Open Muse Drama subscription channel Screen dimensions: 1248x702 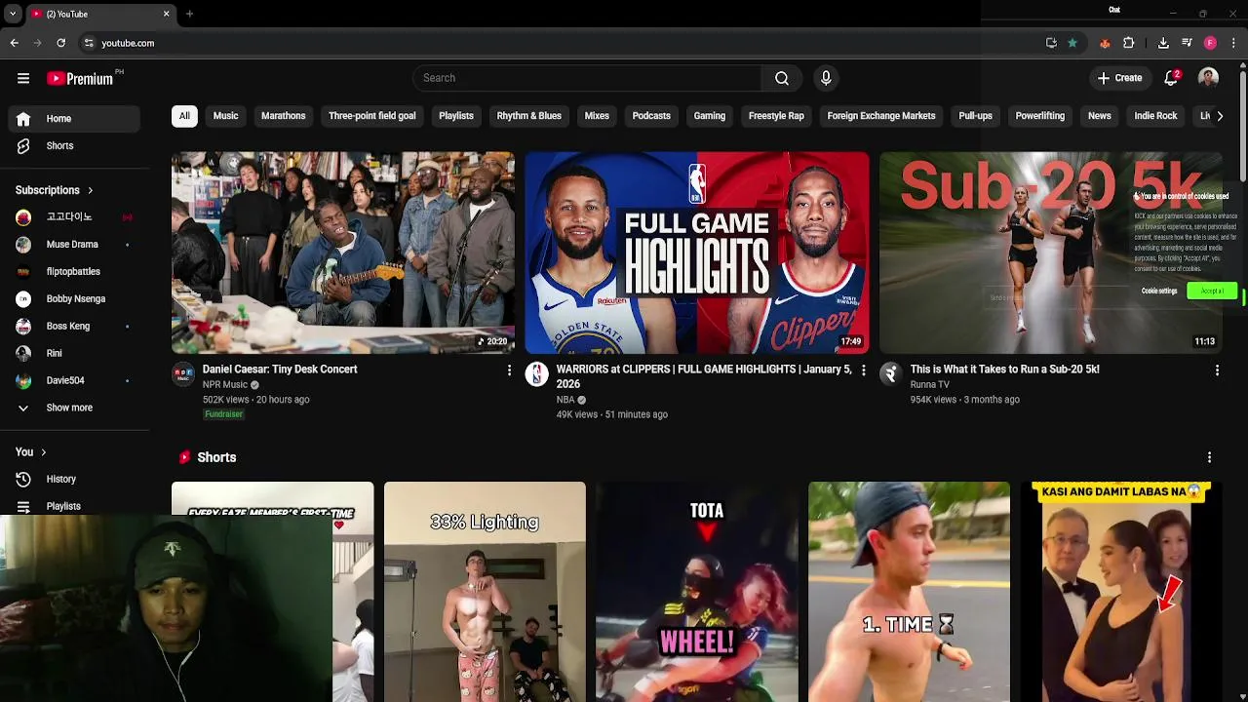click(74, 245)
